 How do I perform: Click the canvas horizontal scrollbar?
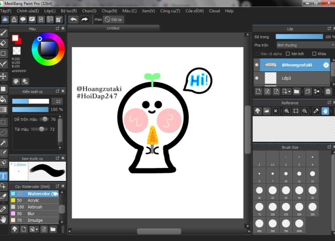[x=159, y=231]
